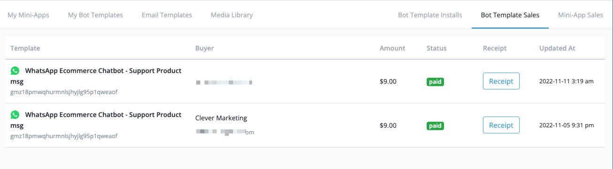Click the paid badge in first row
Image resolution: width=613 pixels, height=169 pixels.
435,82
